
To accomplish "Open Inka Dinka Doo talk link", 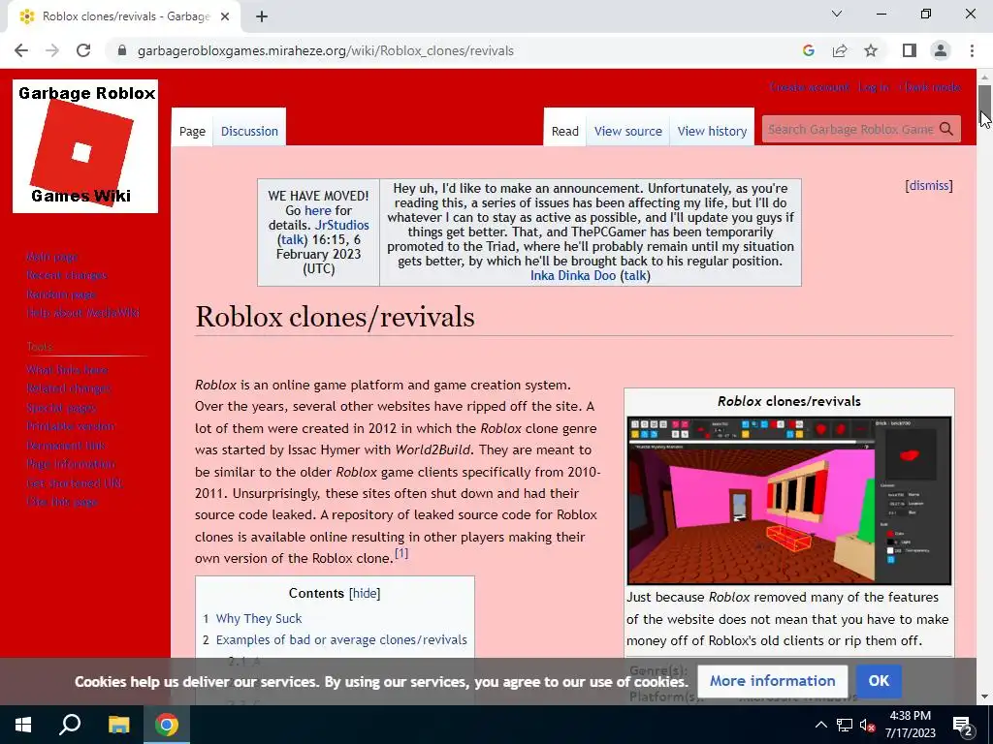I will pos(635,275).
